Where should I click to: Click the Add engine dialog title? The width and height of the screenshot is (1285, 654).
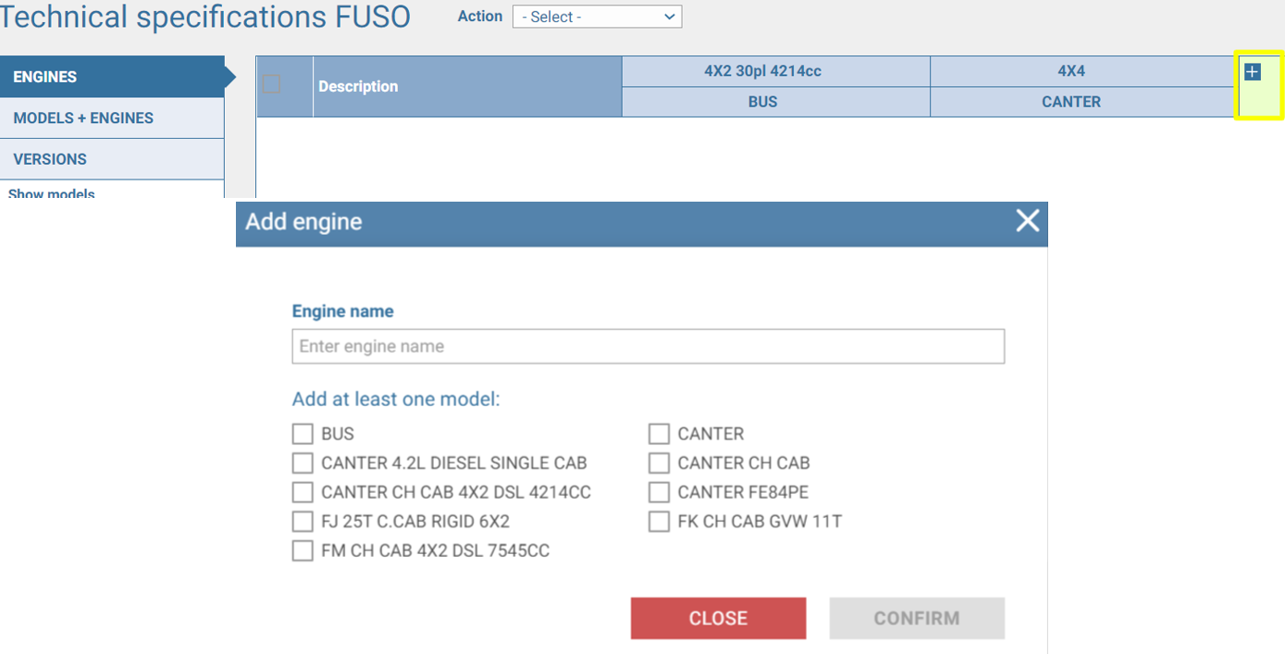tap(303, 222)
